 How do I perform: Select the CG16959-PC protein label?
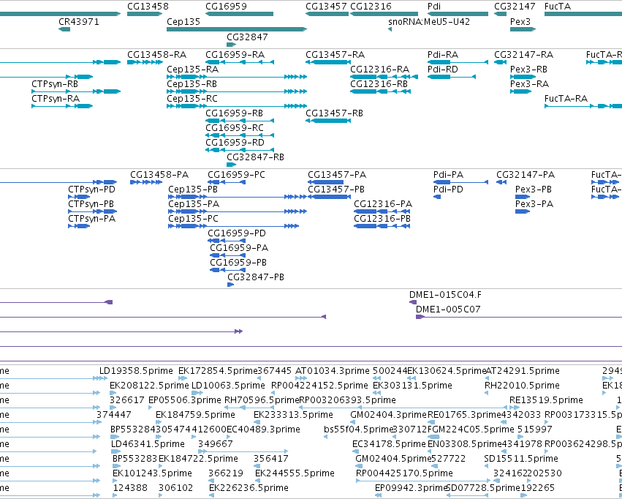pyautogui.click(x=236, y=175)
